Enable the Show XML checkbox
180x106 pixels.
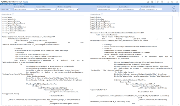click(x=10, y=10)
